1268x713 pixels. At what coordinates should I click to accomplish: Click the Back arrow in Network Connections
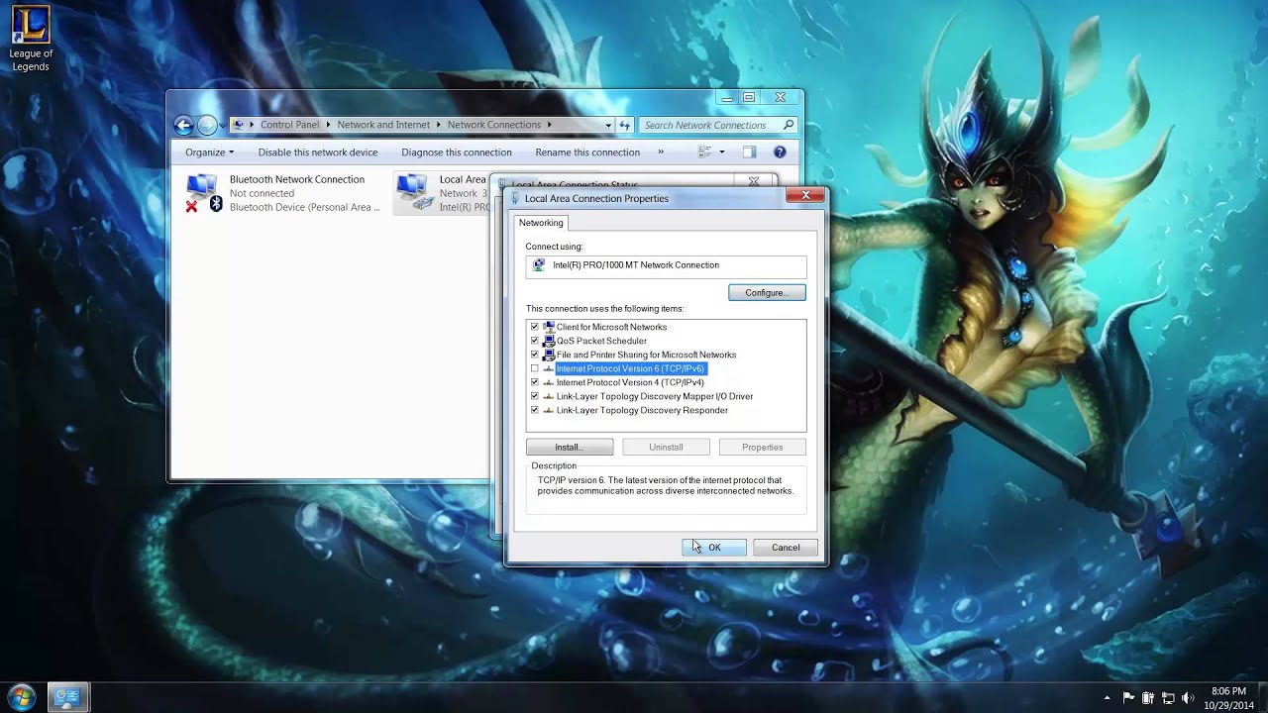click(183, 125)
